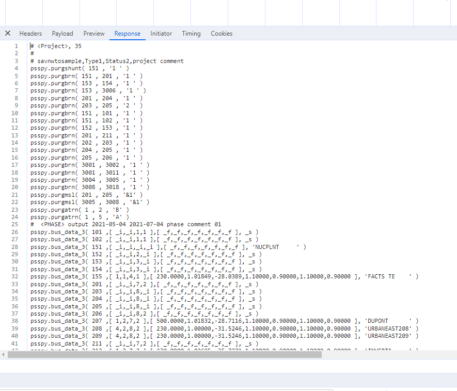Click the purgatrn line ending with 'A'
457x391 pixels.
click(x=80, y=217)
